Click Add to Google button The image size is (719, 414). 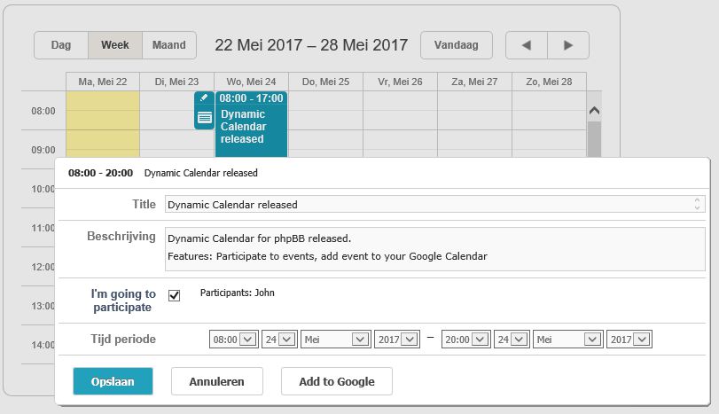pos(336,381)
